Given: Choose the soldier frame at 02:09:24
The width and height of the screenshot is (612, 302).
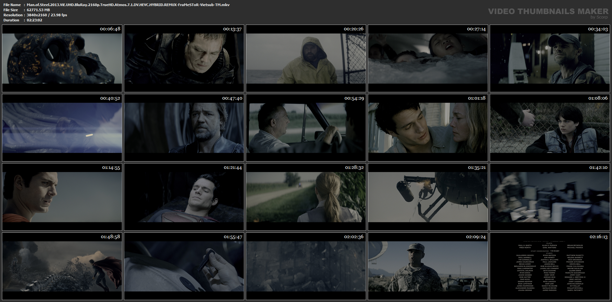Looking at the screenshot, I should (x=428, y=266).
